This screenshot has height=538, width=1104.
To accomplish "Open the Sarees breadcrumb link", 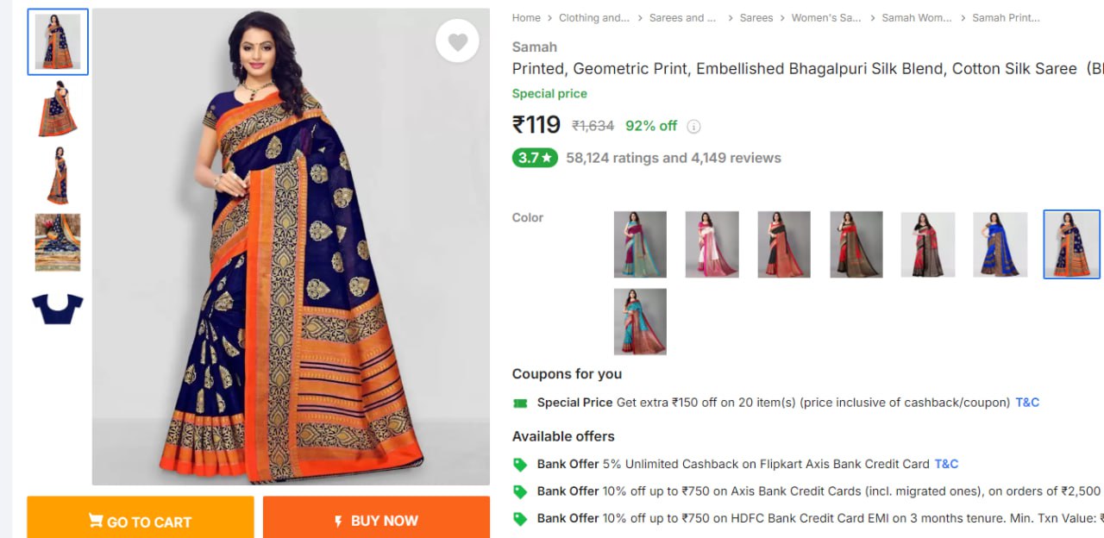I will coord(756,17).
